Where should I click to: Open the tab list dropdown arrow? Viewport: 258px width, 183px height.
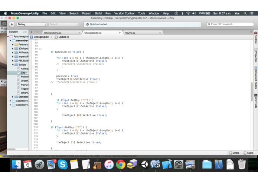point(251,32)
